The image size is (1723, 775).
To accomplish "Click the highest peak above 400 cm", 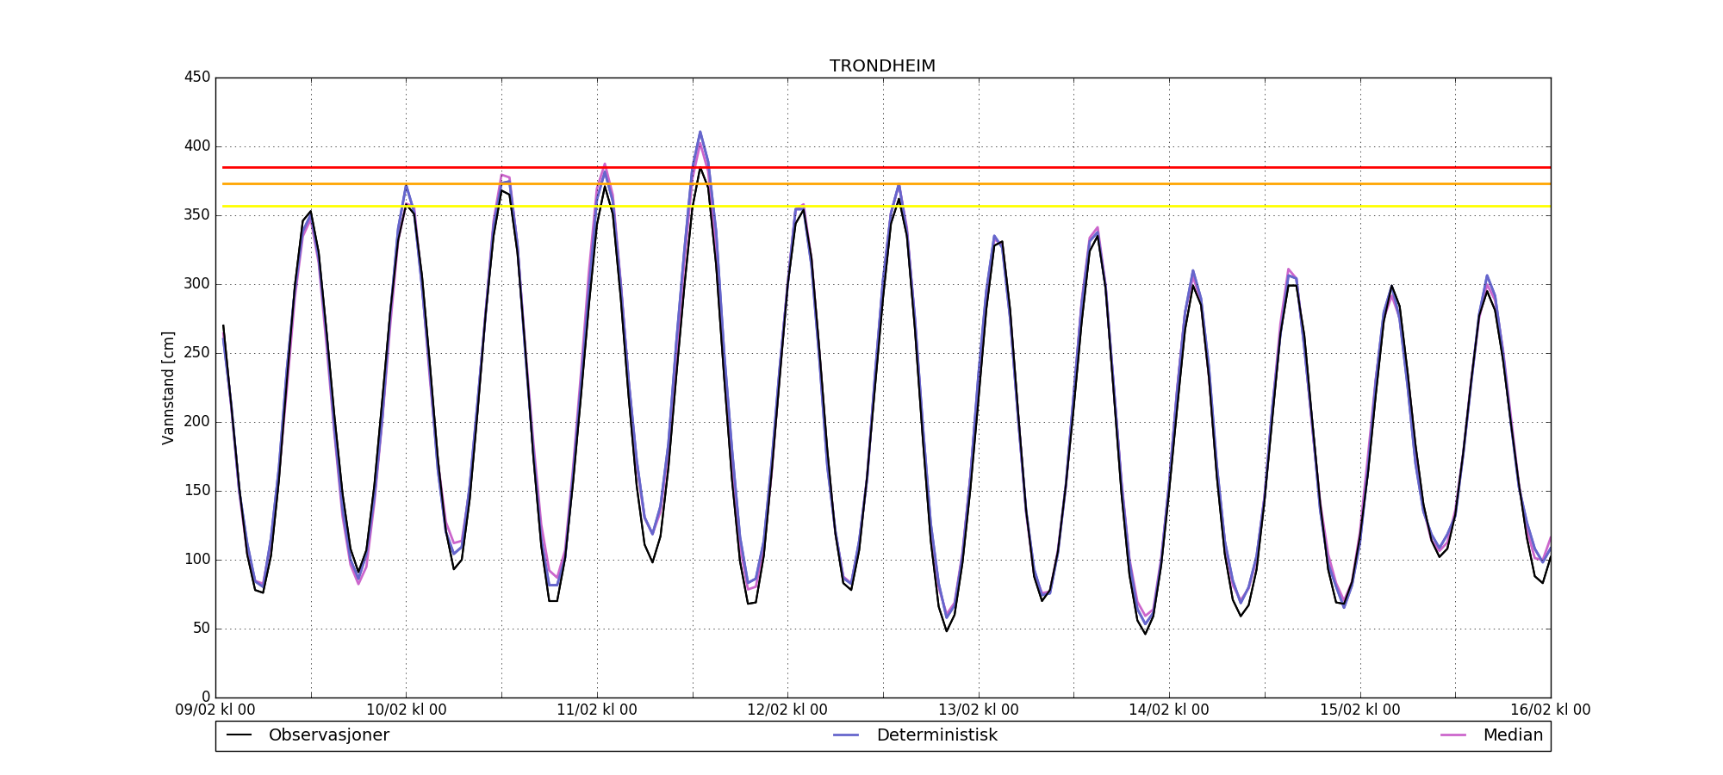I will click(x=700, y=133).
